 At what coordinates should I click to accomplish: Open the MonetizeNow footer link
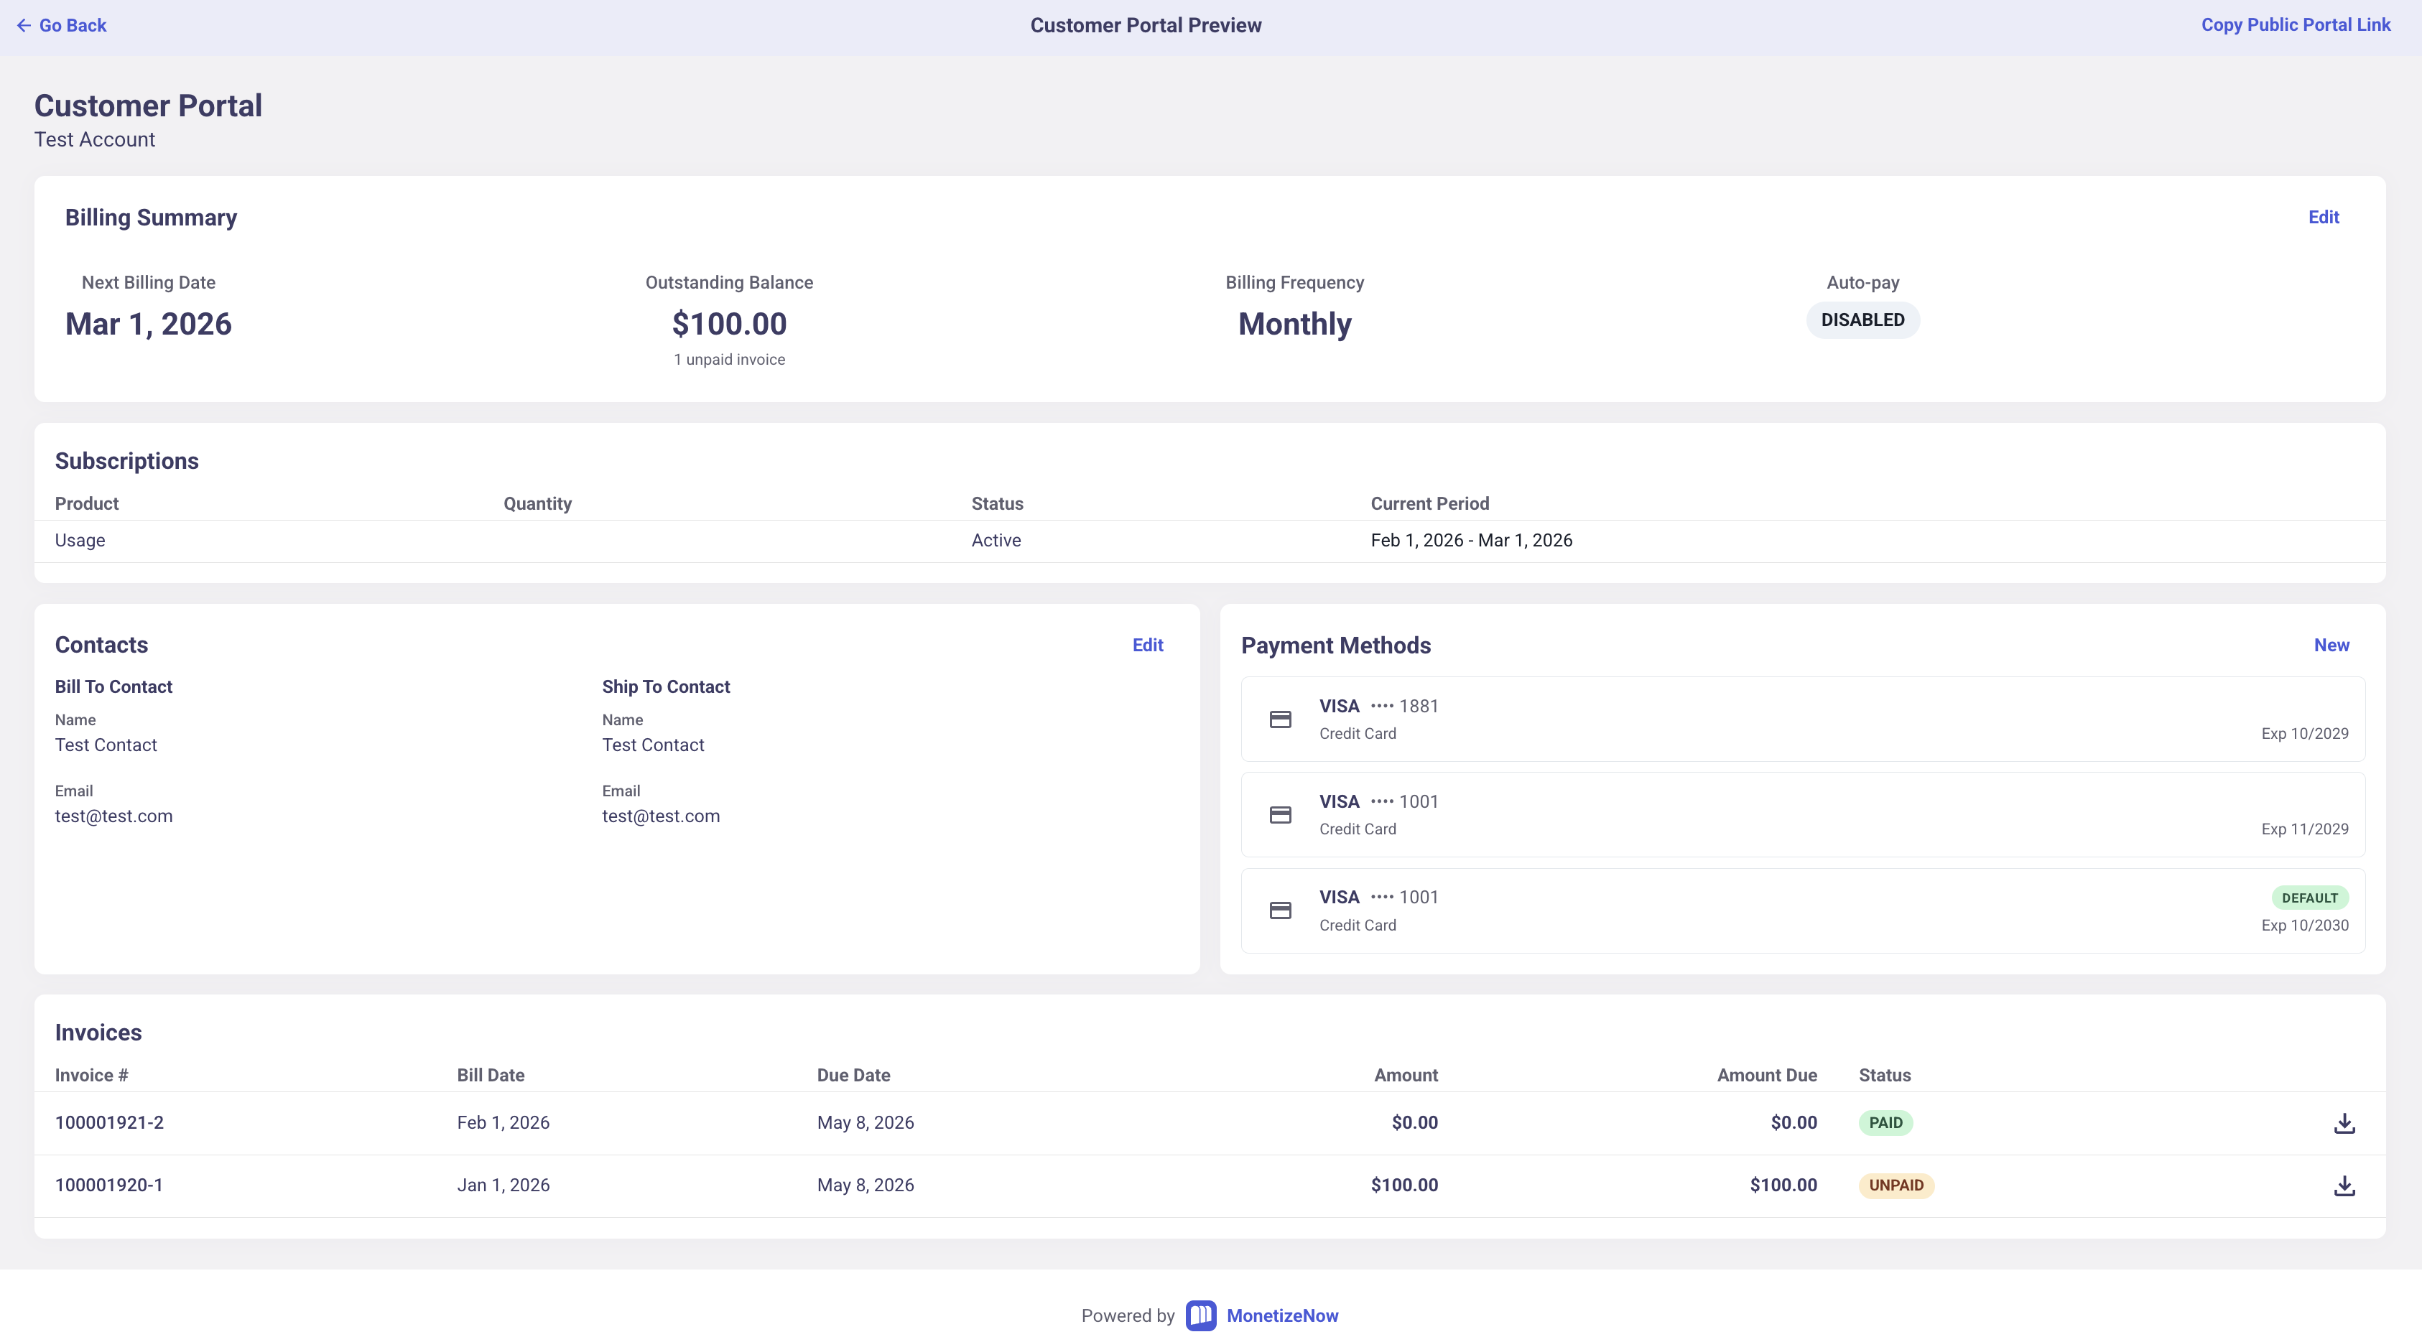coord(1281,1315)
